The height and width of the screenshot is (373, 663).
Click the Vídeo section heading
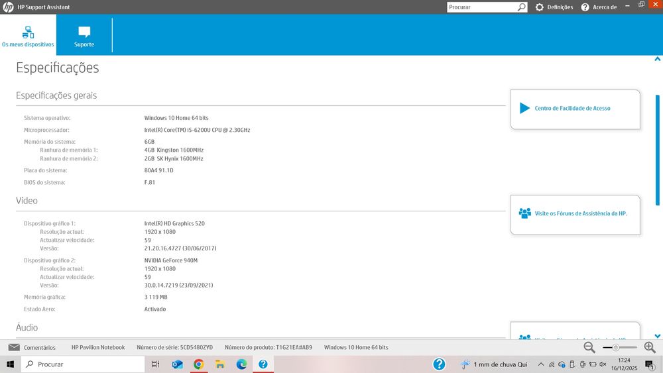coord(27,201)
